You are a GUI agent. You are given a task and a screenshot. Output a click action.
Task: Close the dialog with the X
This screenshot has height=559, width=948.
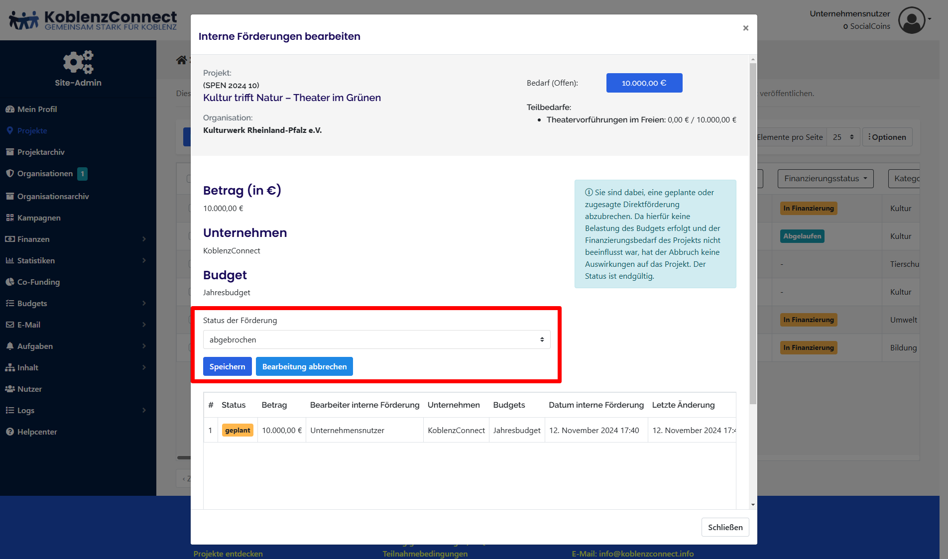click(745, 28)
